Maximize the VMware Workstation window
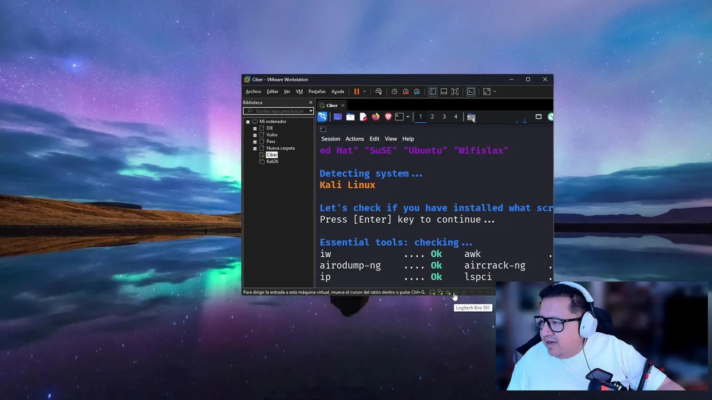This screenshot has height=400, width=712. point(528,79)
